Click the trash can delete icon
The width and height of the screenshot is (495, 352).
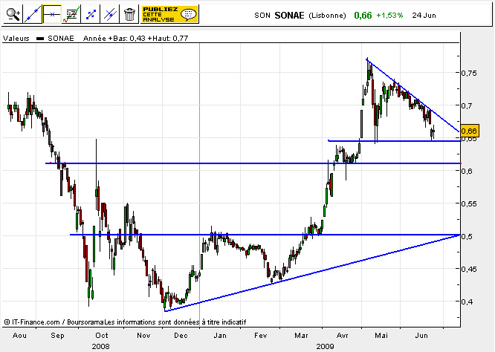pyautogui.click(x=129, y=14)
